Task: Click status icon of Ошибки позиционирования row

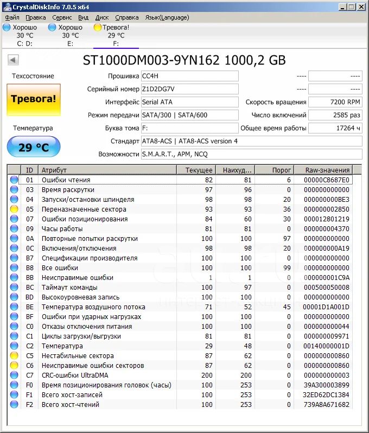Action: pos(14,219)
